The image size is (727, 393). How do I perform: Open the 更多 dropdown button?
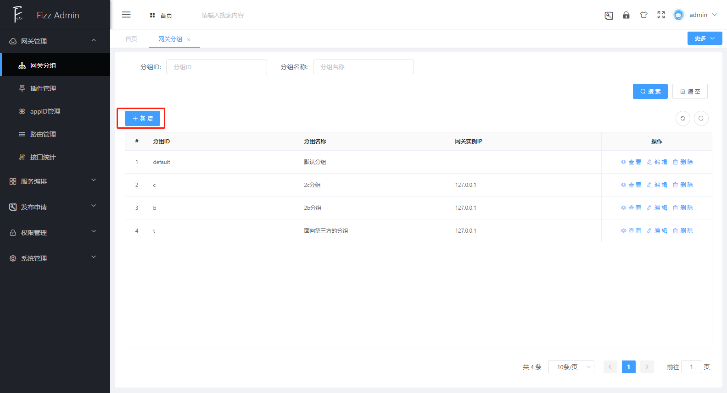(705, 38)
